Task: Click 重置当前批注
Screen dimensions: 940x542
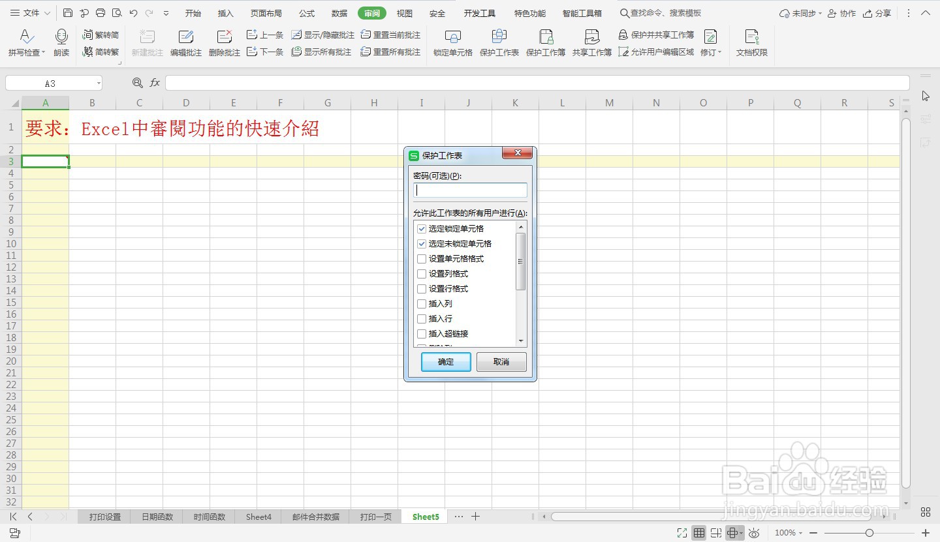Action: [390, 35]
